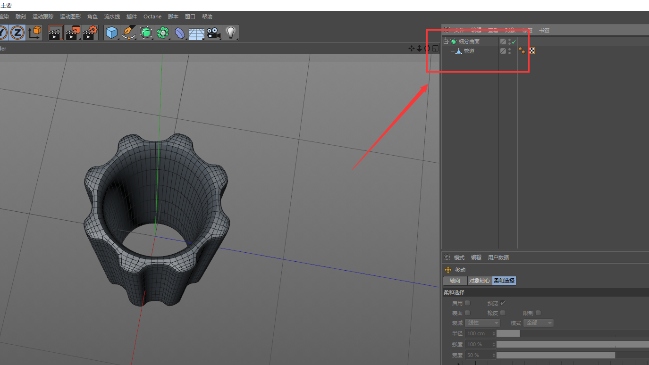The height and width of the screenshot is (365, 649).
Task: Open the 脚本 menu
Action: click(173, 17)
